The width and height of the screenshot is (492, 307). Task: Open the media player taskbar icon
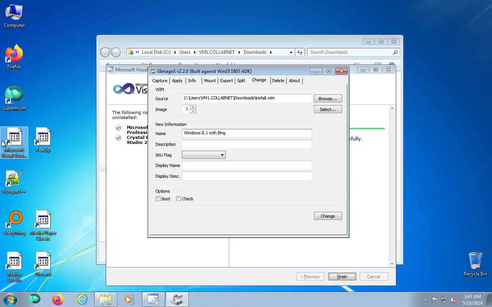click(x=129, y=299)
